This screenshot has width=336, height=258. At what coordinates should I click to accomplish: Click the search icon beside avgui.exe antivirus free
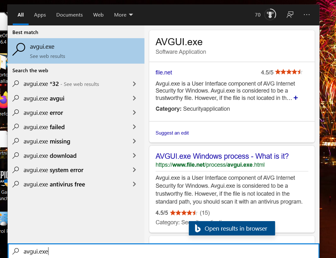point(16,184)
